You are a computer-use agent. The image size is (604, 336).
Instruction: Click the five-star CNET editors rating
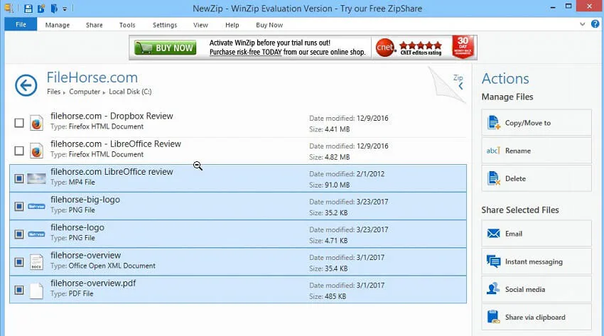421,45
